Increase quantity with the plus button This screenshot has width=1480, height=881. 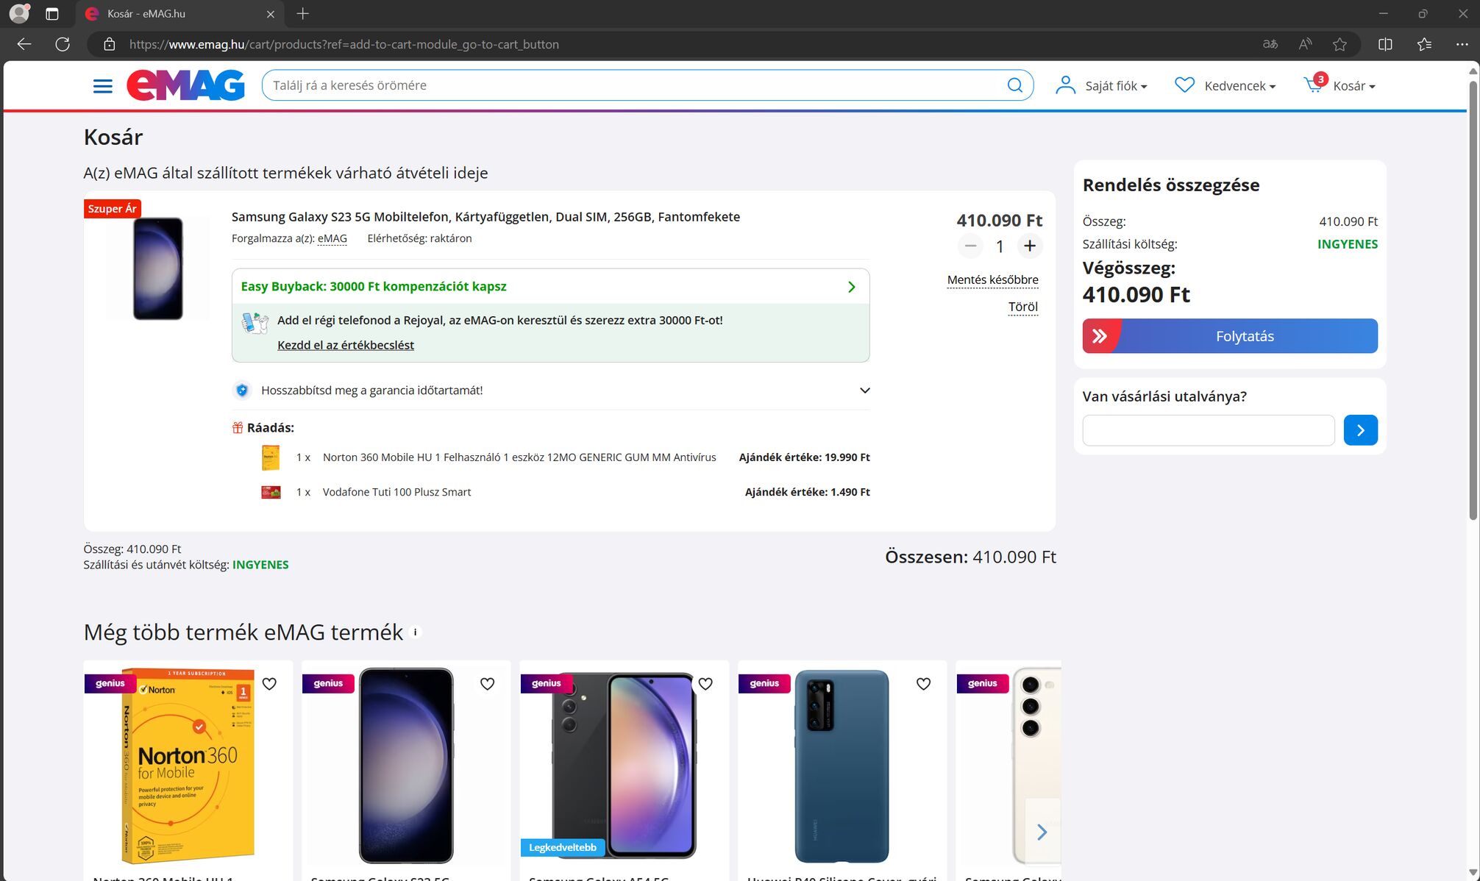tap(1030, 246)
